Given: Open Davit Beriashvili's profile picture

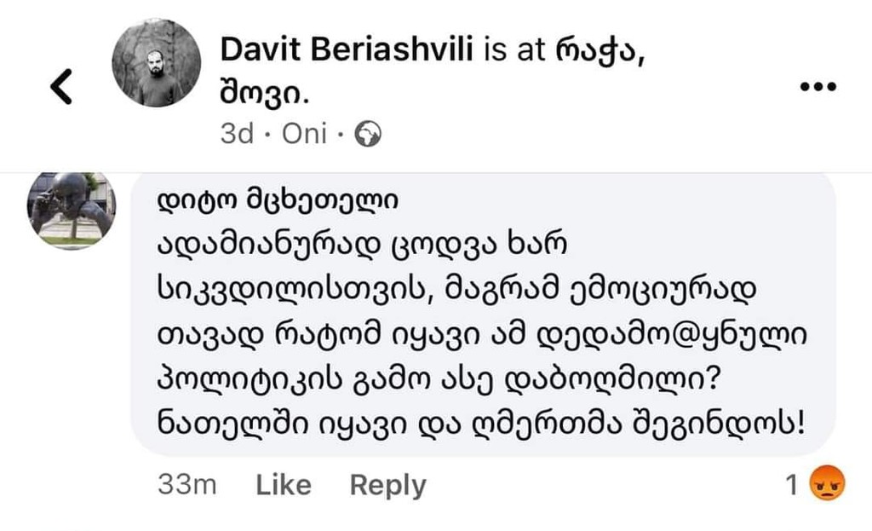Looking at the screenshot, I should point(157,63).
